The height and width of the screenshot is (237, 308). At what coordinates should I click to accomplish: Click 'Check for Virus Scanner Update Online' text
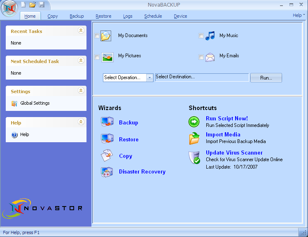(244, 160)
